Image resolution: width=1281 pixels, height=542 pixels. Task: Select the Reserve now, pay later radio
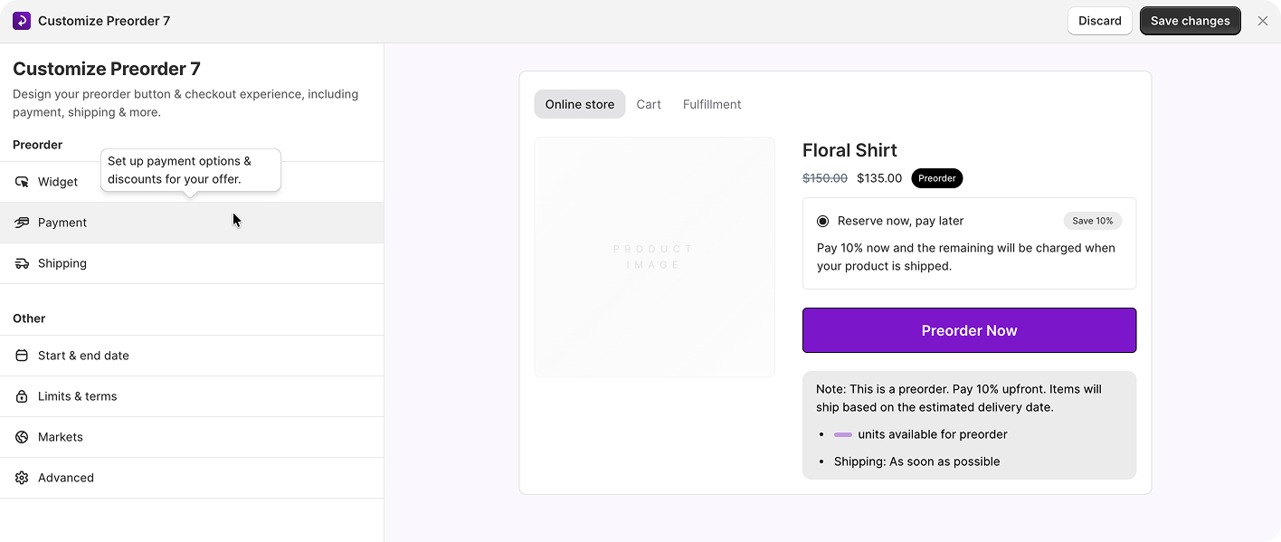[822, 221]
